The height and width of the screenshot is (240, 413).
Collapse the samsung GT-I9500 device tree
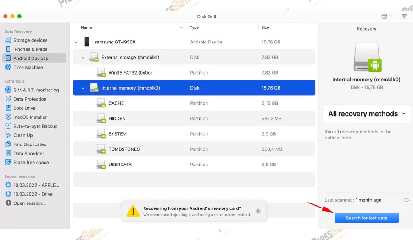click(x=76, y=42)
